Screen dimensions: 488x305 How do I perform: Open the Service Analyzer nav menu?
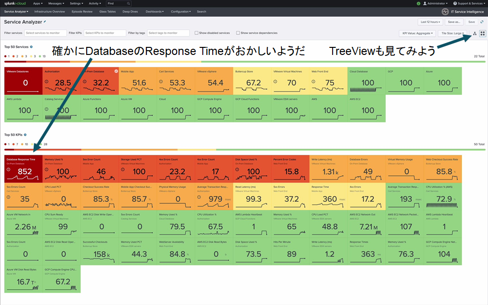(x=16, y=12)
